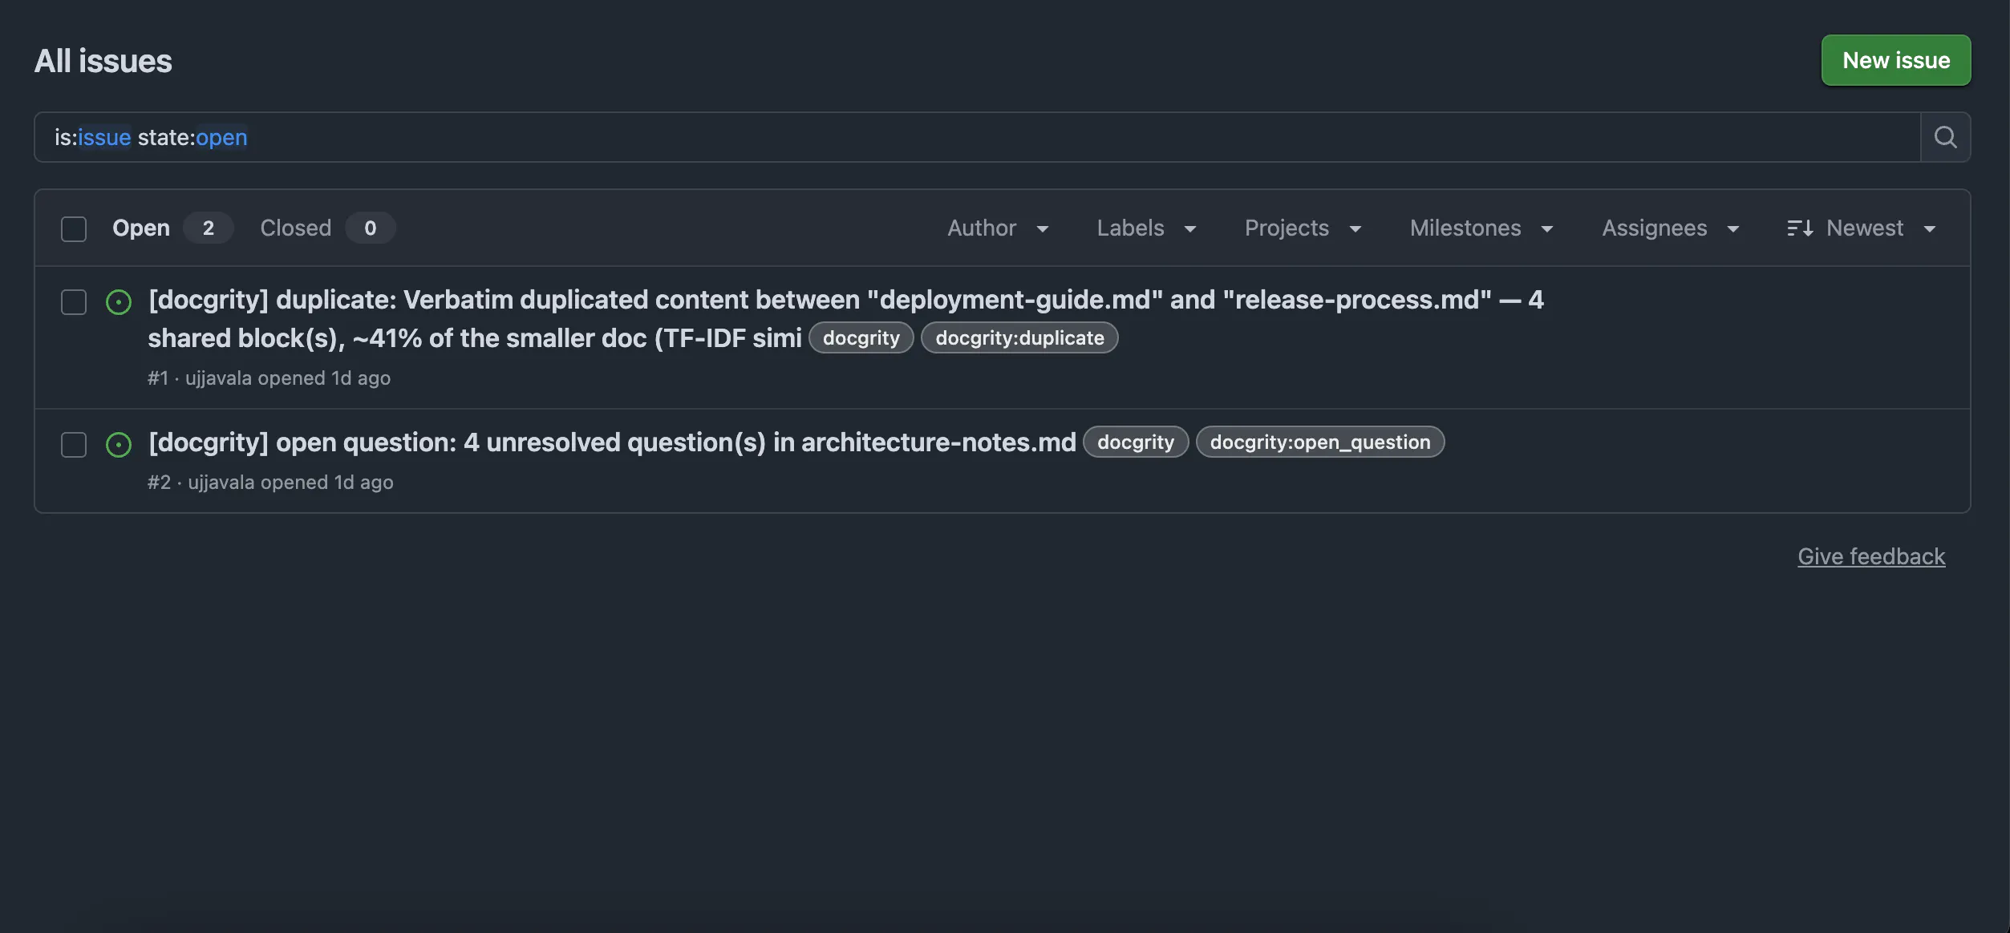Focus the issue search filter field

pos(977,137)
